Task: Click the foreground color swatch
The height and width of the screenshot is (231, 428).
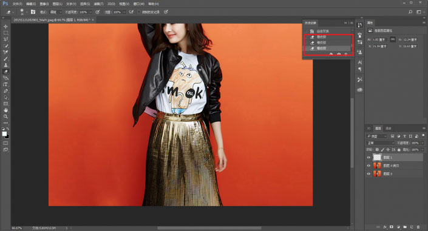Action: [x=4, y=133]
